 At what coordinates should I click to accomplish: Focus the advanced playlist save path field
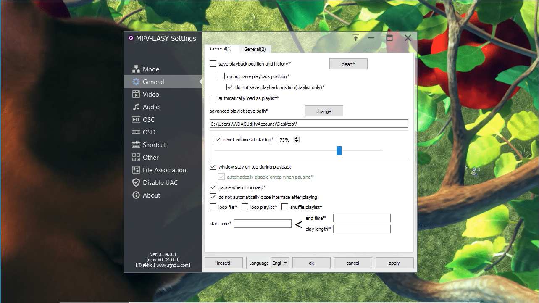pyautogui.click(x=309, y=124)
